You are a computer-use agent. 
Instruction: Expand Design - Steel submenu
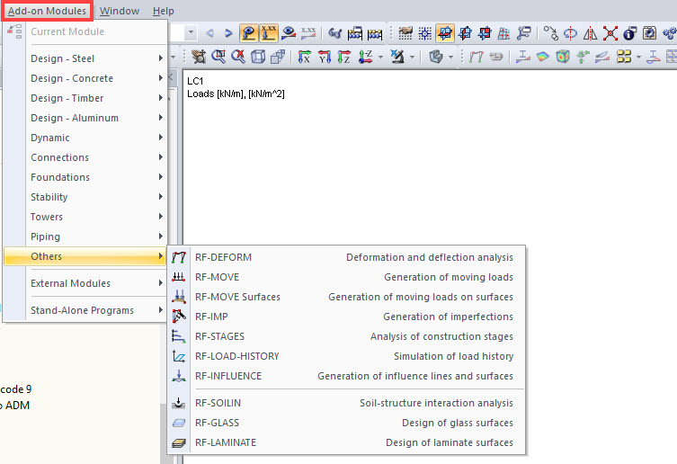[85, 58]
